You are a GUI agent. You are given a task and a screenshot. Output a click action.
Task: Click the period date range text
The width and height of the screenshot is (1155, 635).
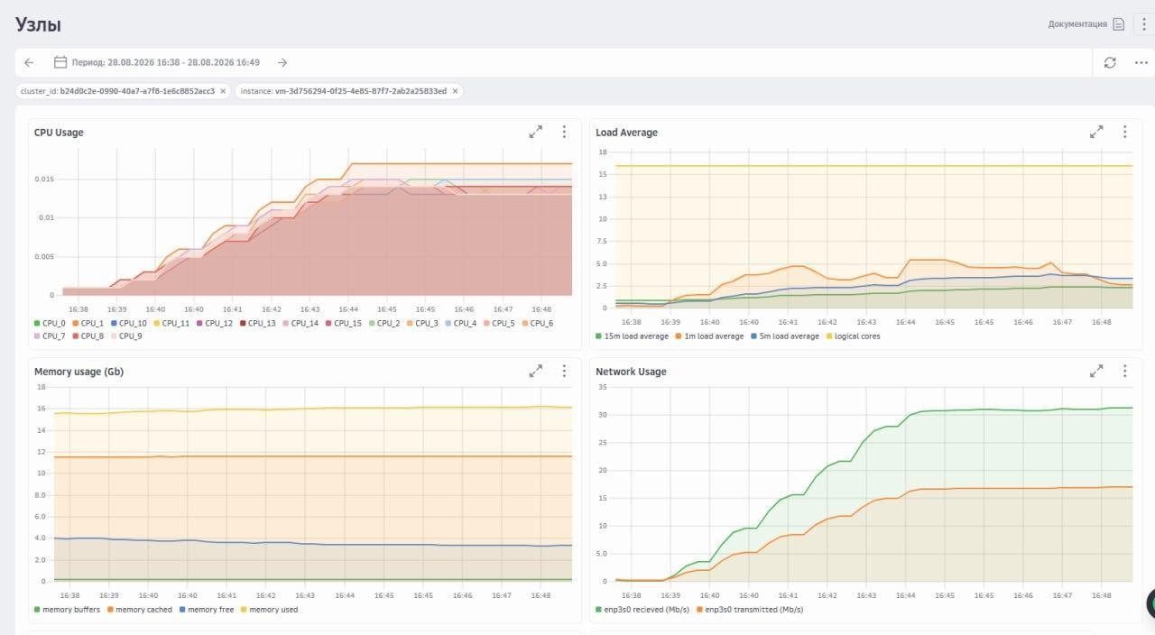(x=166, y=62)
